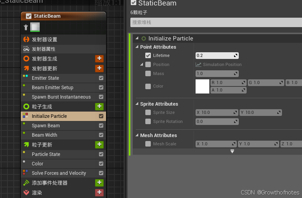
Task: Collapse Point Attributes group
Action: tap(137, 47)
